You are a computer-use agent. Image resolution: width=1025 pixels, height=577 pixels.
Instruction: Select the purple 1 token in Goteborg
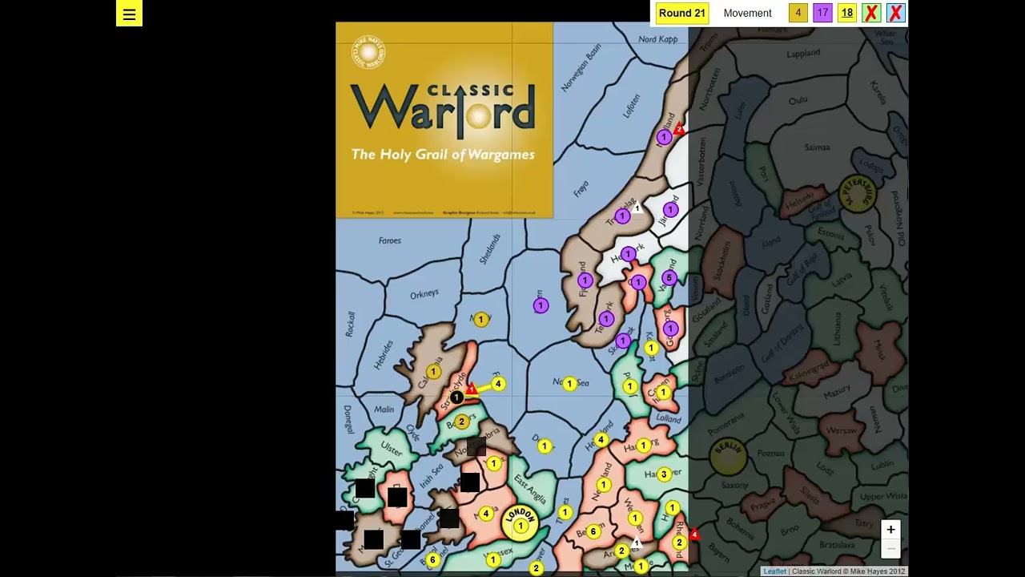point(670,329)
